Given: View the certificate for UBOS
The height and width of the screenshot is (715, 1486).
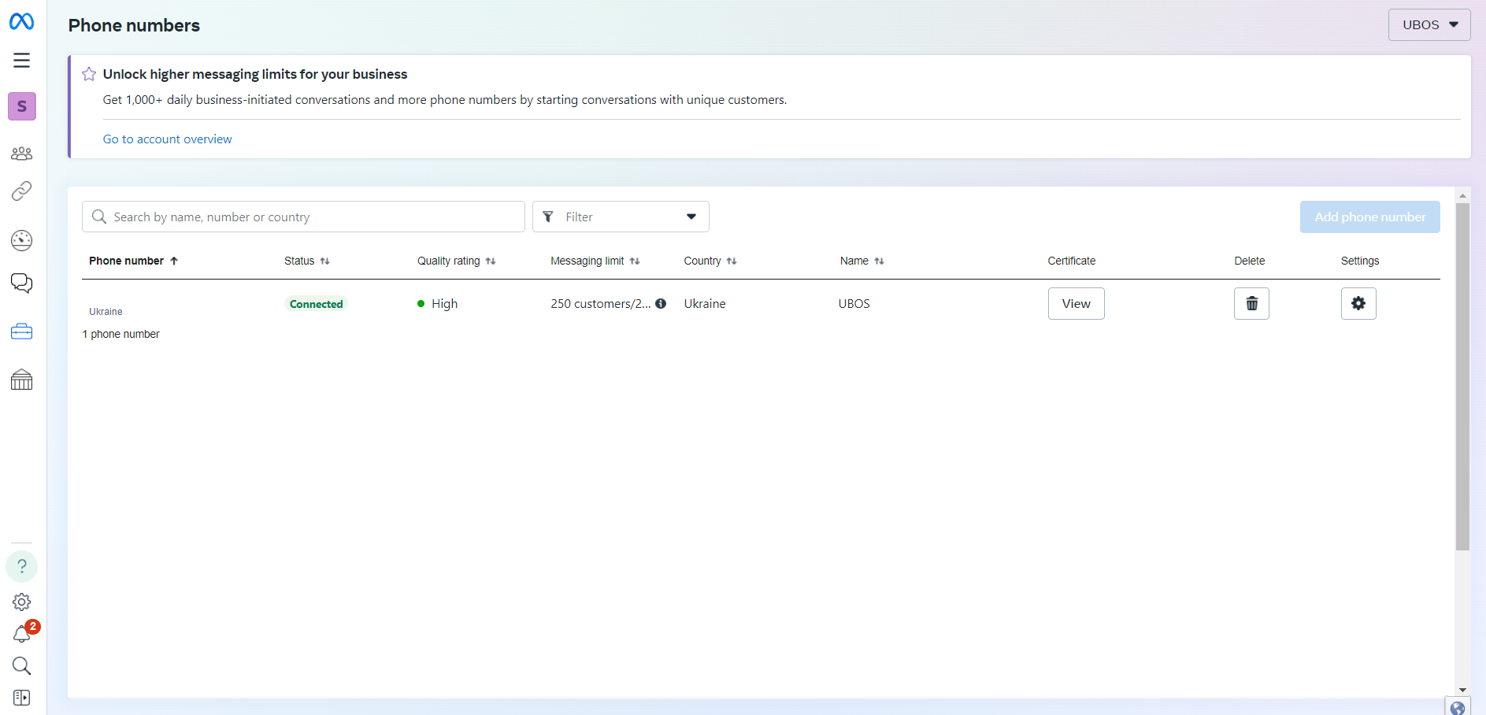Looking at the screenshot, I should (1077, 303).
